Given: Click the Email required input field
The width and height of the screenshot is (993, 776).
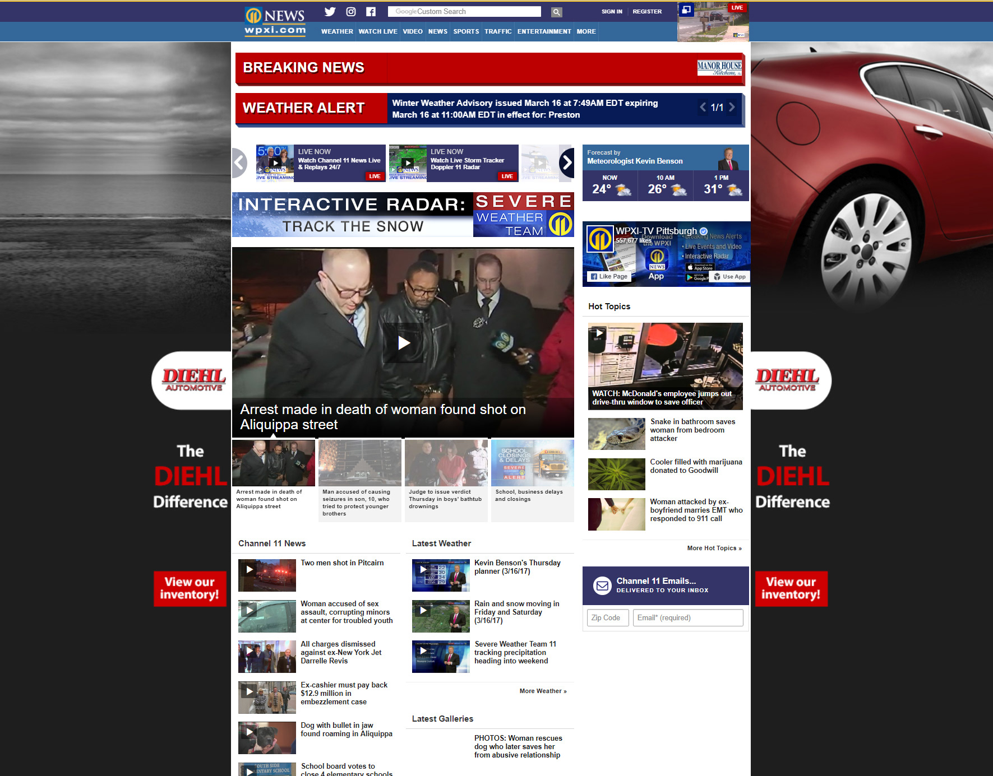Looking at the screenshot, I should click(x=688, y=617).
